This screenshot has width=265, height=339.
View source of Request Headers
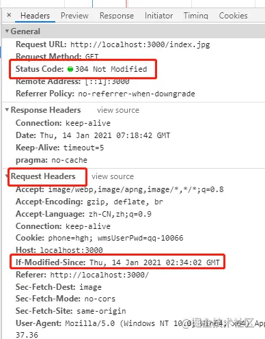[x=113, y=176]
